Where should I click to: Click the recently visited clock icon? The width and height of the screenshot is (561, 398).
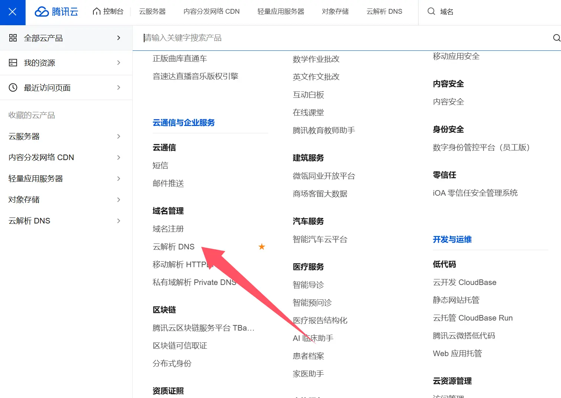(x=13, y=87)
